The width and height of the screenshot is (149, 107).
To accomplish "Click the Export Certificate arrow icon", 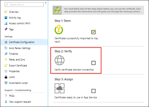I will pos(6,65).
